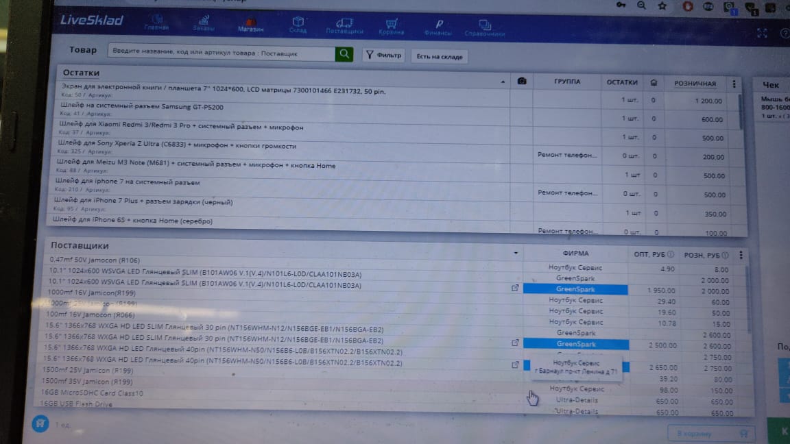This screenshot has width=790, height=444.
Task: Go to the Склад warehouse section
Action: (x=298, y=25)
